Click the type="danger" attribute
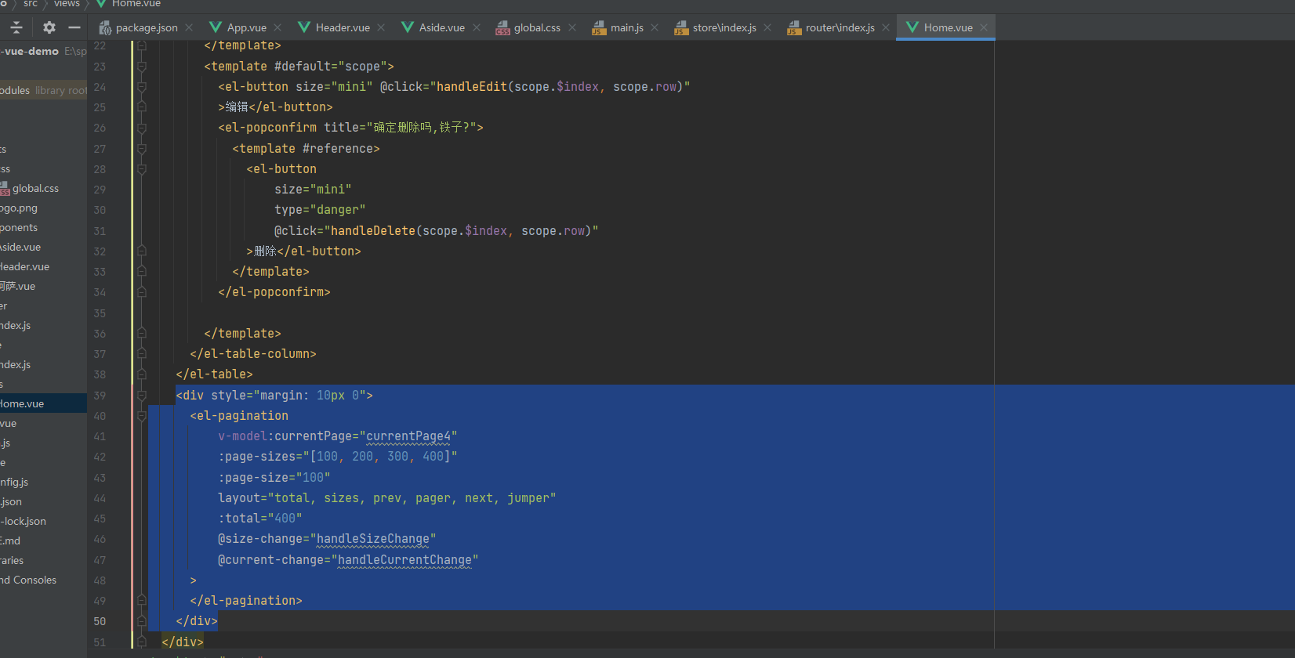1295x658 pixels. (x=320, y=210)
